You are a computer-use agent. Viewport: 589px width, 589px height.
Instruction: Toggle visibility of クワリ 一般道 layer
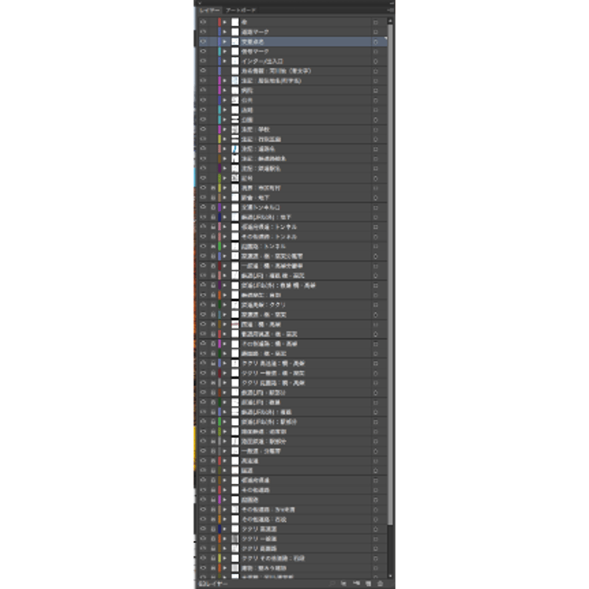coord(203,538)
